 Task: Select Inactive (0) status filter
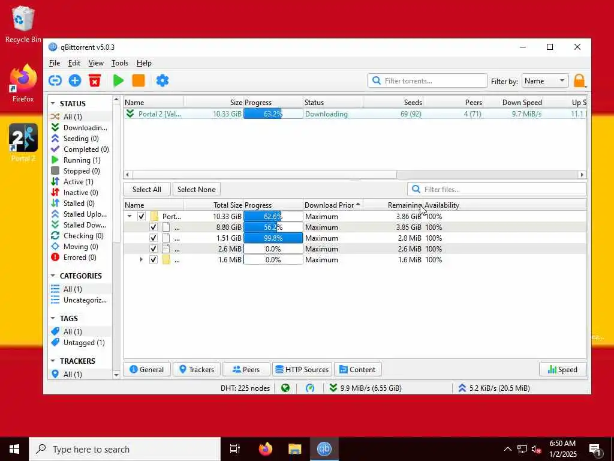click(x=80, y=192)
